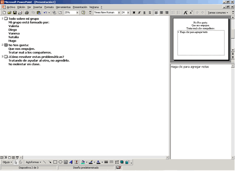Open fill color dropdown arrow
235x171 pixels.
(86, 162)
